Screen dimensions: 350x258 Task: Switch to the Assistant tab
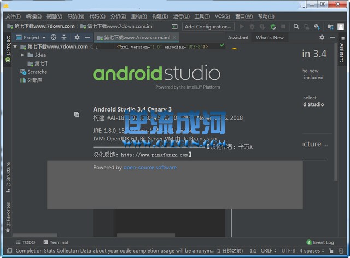pyautogui.click(x=238, y=38)
